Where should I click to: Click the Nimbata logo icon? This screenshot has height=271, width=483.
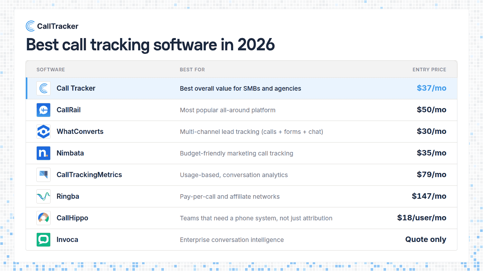pos(43,153)
